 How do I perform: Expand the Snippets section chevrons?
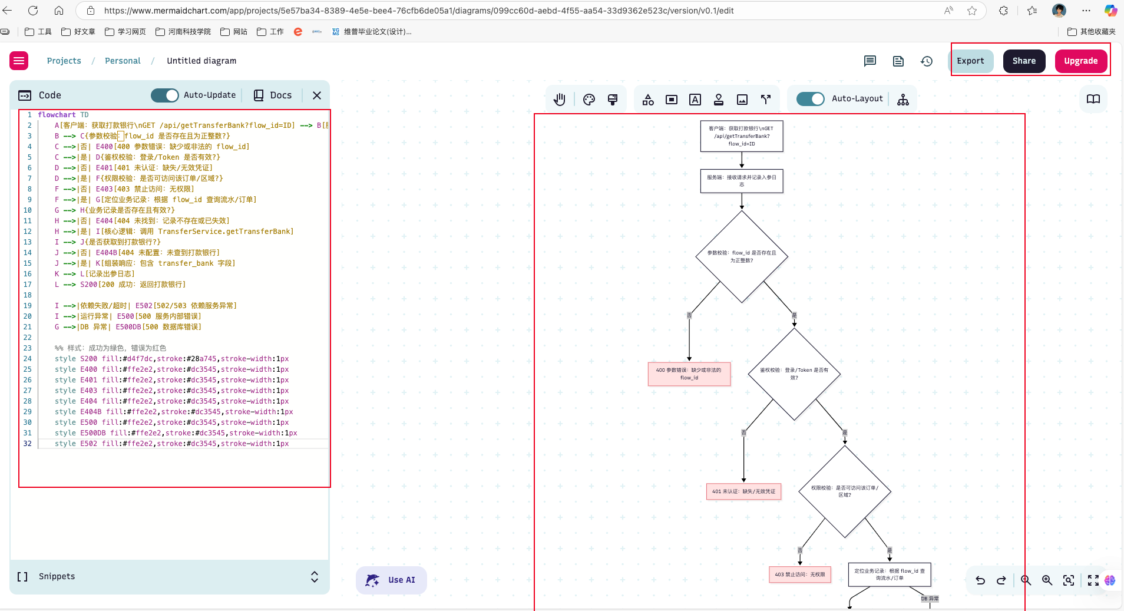(x=315, y=577)
